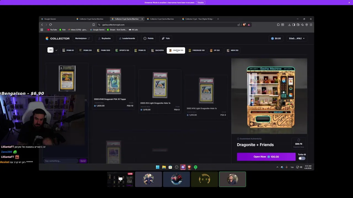Open the Marketplace link
Screen dimensions: 353x198
tap(82, 38)
